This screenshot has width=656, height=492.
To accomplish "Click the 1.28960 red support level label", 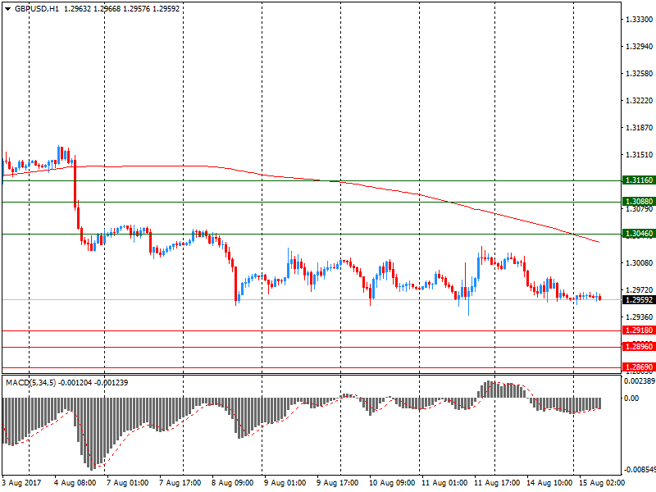I will click(639, 346).
